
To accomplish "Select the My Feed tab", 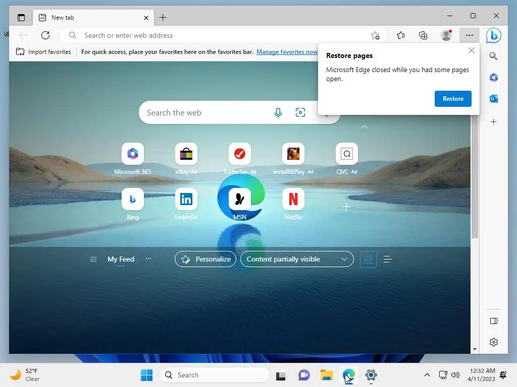I will point(121,260).
